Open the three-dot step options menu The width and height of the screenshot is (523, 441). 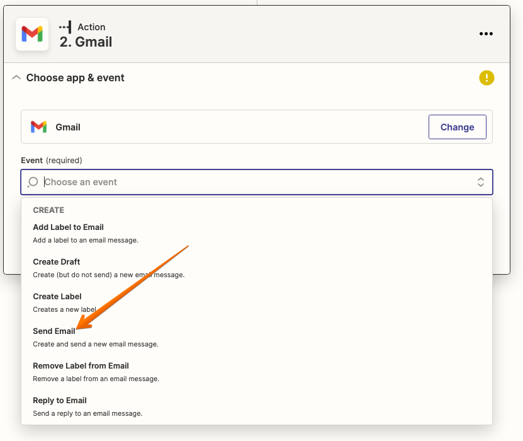point(486,34)
